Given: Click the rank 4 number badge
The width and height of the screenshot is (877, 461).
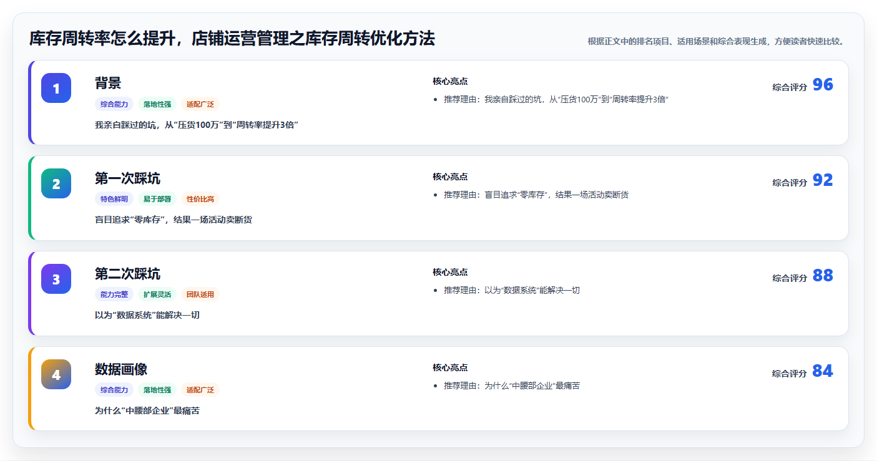Looking at the screenshot, I should pyautogui.click(x=56, y=374).
